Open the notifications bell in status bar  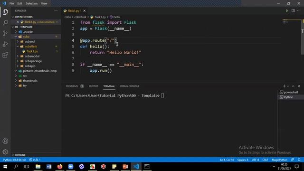point(299,160)
